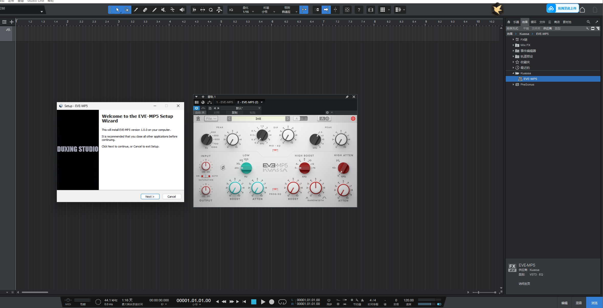The width and height of the screenshot is (603, 308).
Task: Switch to the 乐器 browser tab
Action: [516, 22]
